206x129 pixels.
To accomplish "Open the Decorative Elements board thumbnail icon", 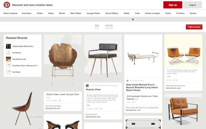I will pos(8,46).
